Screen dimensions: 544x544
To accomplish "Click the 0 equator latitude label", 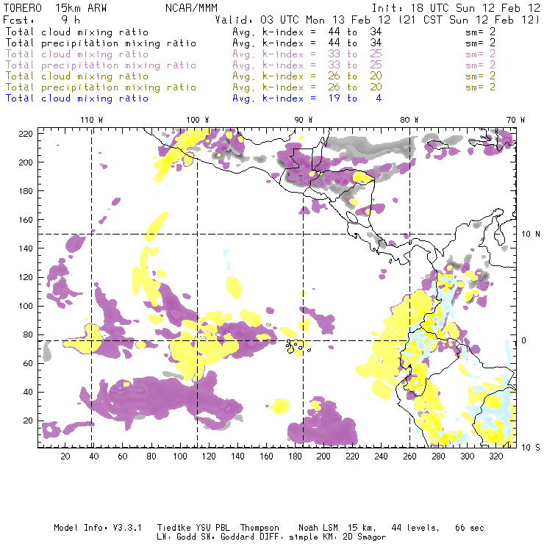I will tap(524, 340).
